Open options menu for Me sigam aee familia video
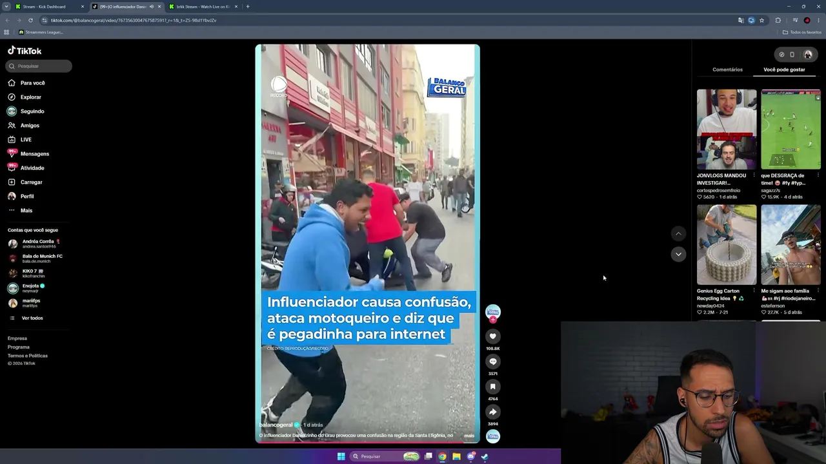This screenshot has height=464, width=826. click(x=818, y=291)
